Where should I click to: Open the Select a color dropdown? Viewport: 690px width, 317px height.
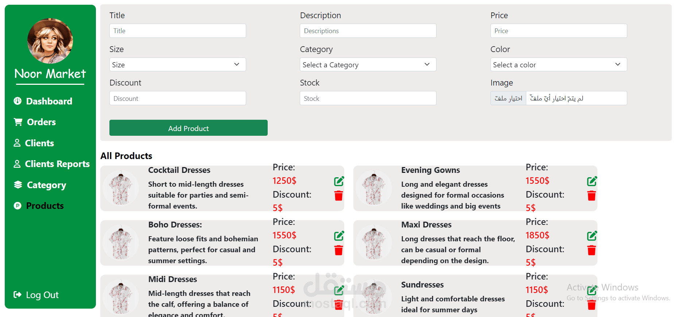pos(559,64)
